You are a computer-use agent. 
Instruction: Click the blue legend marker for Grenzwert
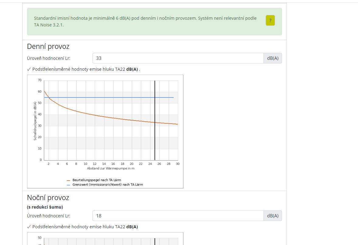[x=68, y=185]
